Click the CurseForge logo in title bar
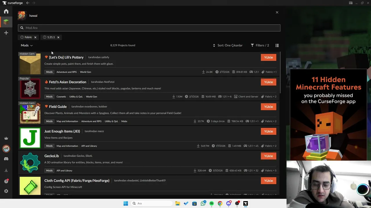Viewport: 371px width, 208px height. tap(13, 3)
